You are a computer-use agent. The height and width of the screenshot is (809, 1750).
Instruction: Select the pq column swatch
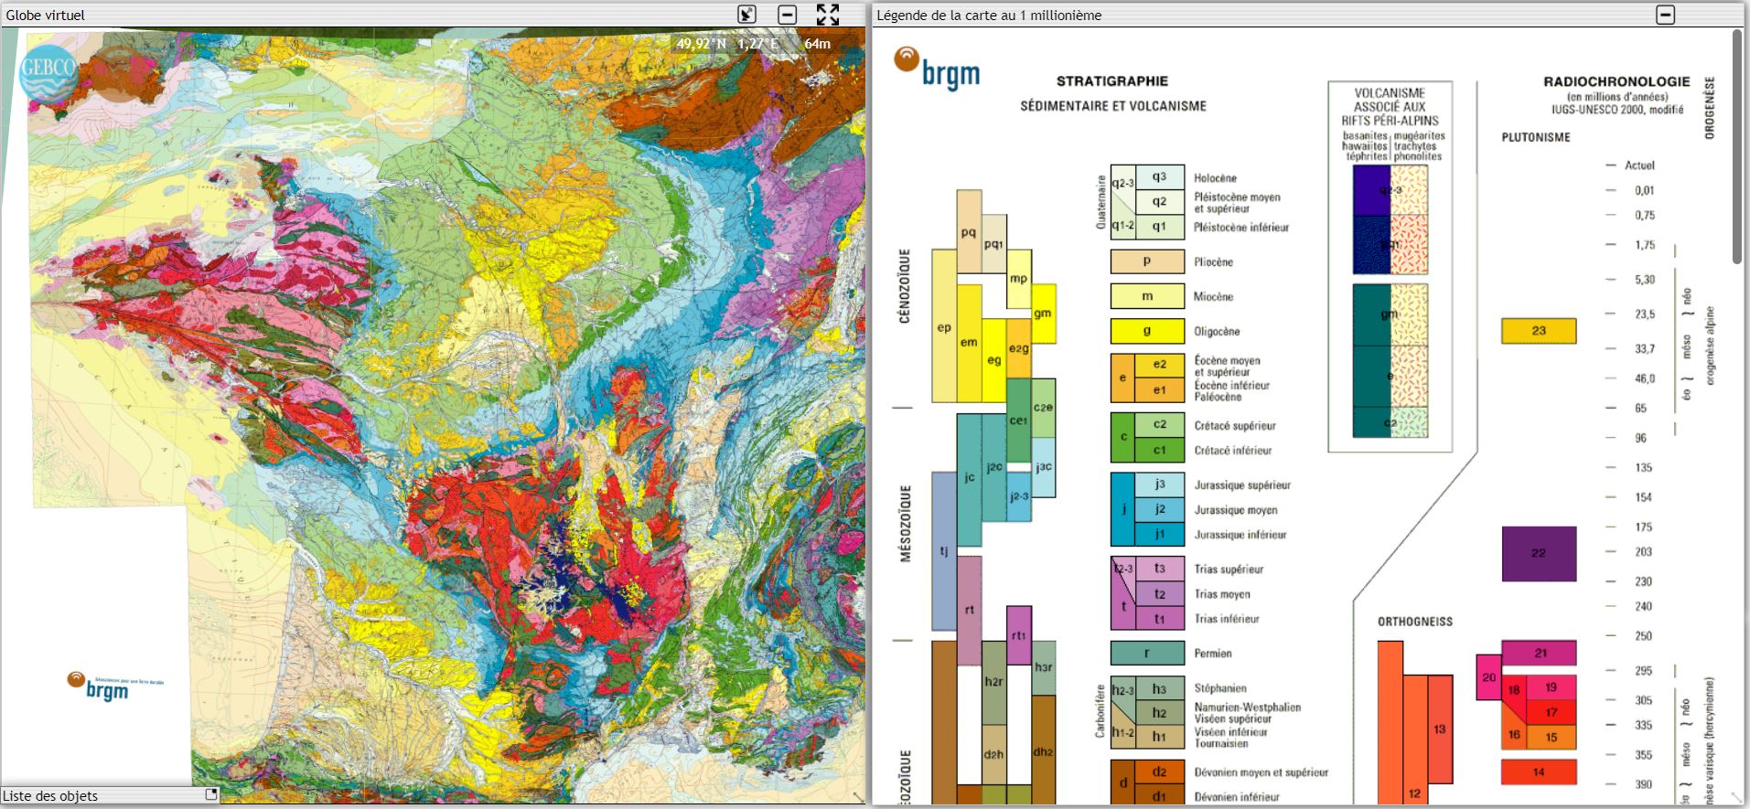coord(969,231)
